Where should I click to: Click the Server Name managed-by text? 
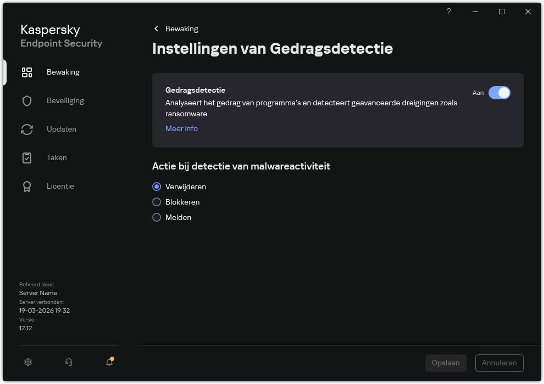38,293
